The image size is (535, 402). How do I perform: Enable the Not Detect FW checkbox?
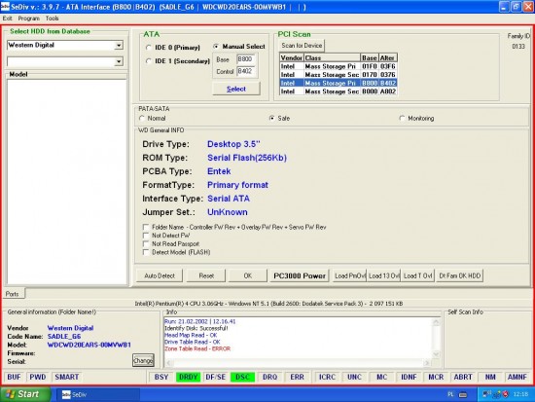(146, 236)
